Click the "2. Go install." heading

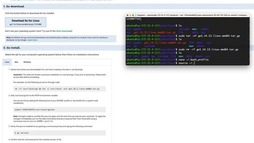coord(12,48)
